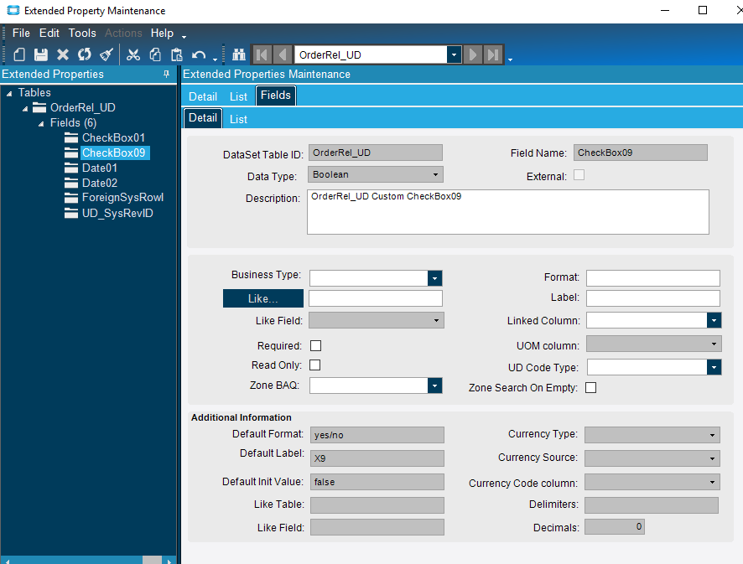
Task: Click the Label input field
Action: [653, 298]
